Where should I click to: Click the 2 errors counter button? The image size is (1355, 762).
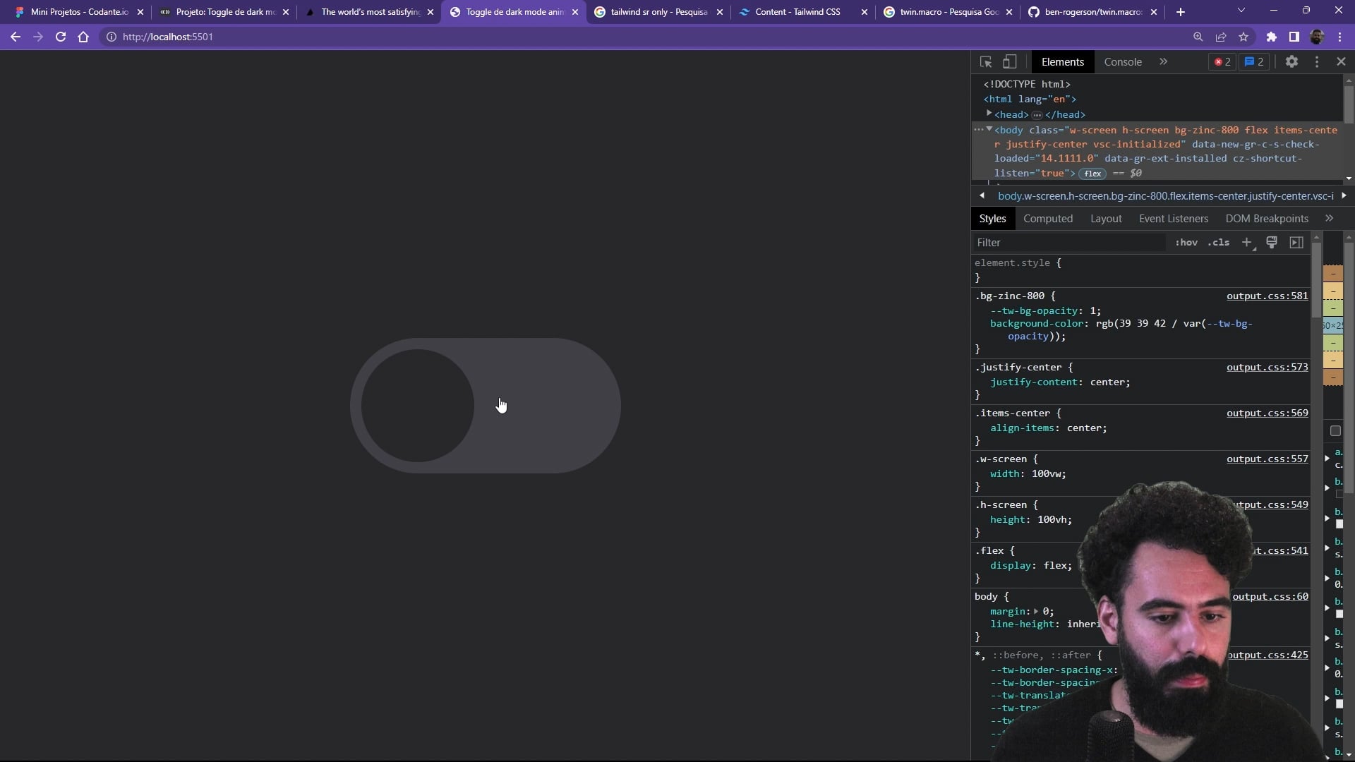point(1222,62)
